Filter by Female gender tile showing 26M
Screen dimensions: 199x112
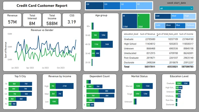tap(144, 21)
